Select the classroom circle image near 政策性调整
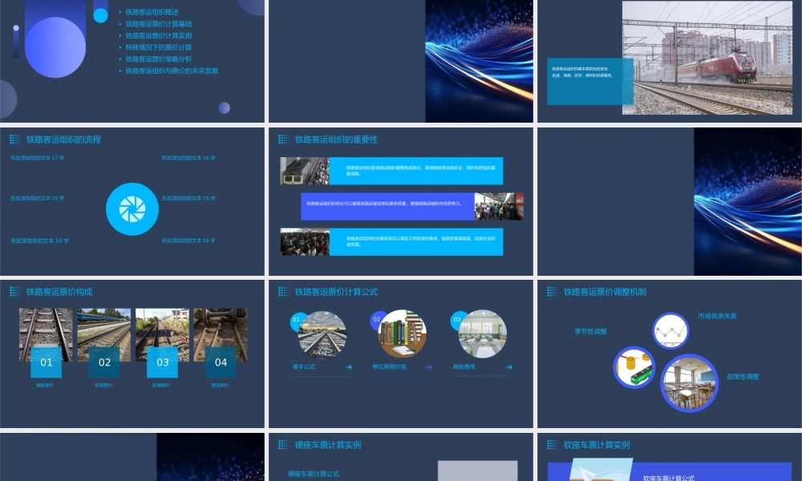Viewport: 802px width, 481px height. pyautogui.click(x=689, y=383)
